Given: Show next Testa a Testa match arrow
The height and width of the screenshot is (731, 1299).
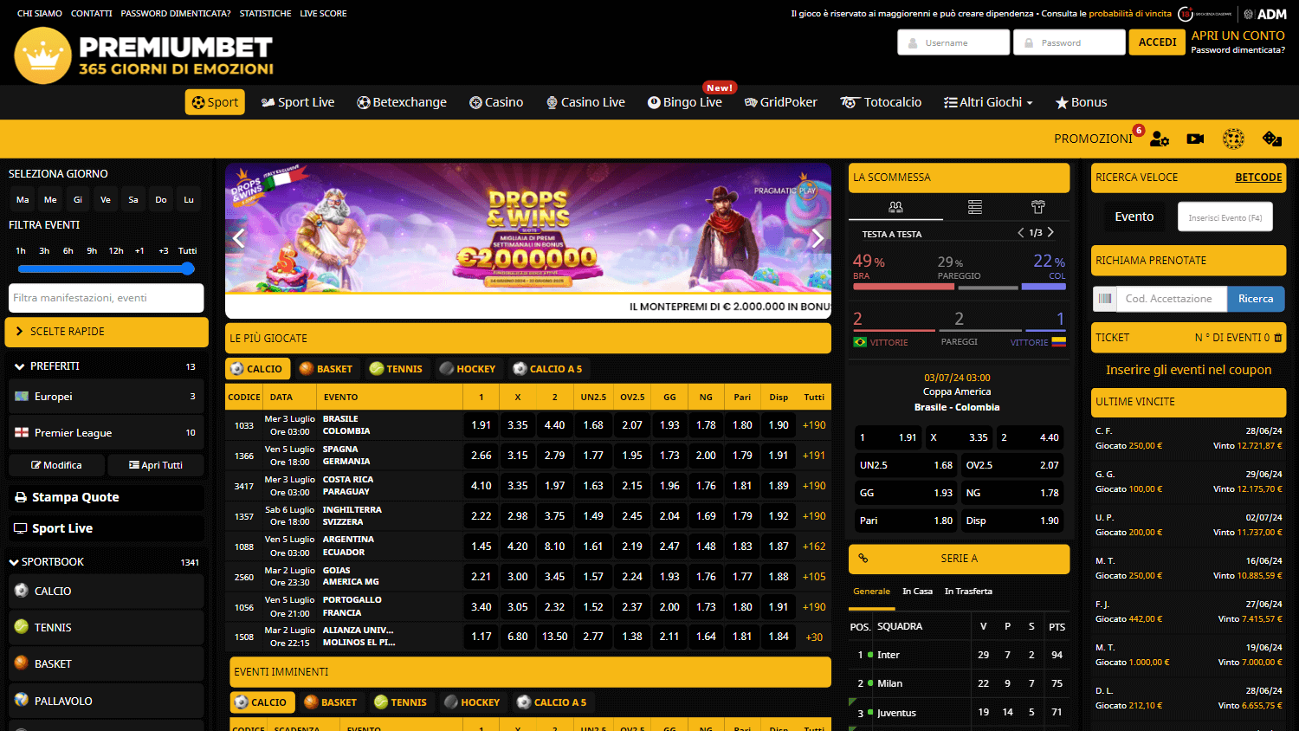Looking at the screenshot, I should [1050, 233].
